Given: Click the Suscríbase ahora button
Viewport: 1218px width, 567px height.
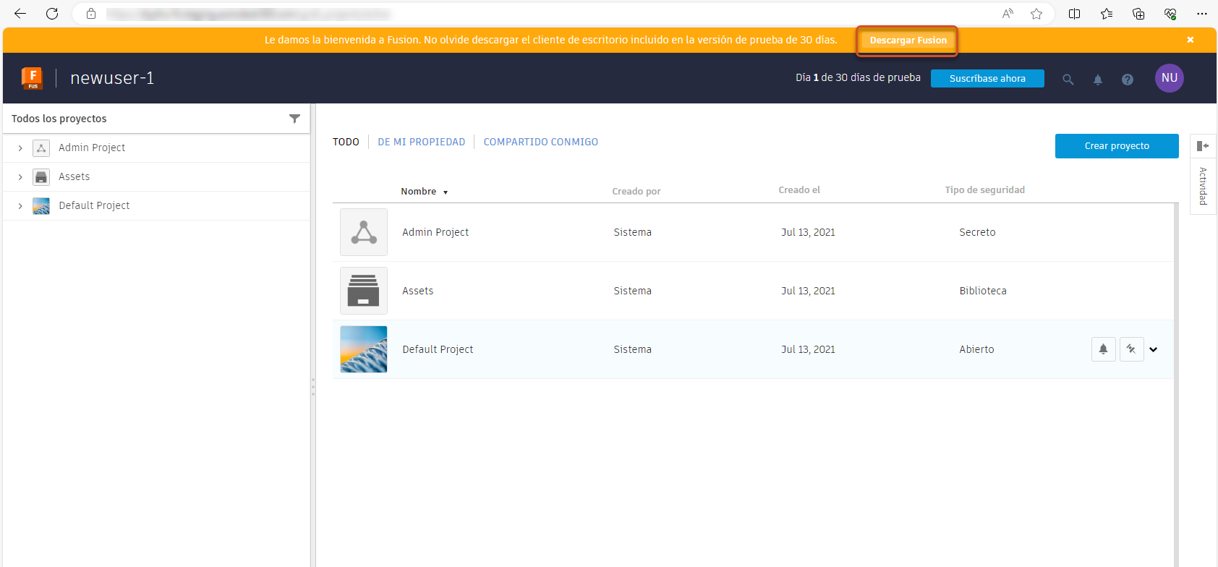Looking at the screenshot, I should (x=987, y=78).
